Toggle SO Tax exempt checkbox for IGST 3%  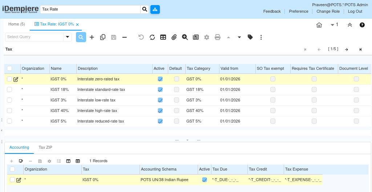click(x=273, y=100)
